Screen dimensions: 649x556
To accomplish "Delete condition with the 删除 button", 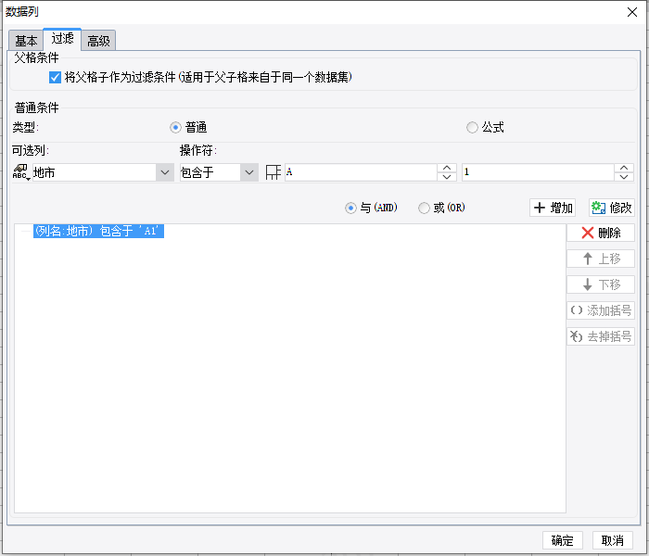I will pos(601,233).
